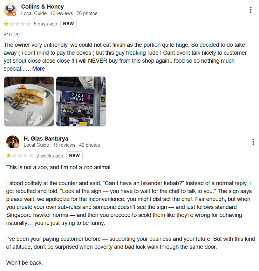Click the last empty star in Collins & Honey rating
259x271 pixels.
pyautogui.click(x=28, y=24)
